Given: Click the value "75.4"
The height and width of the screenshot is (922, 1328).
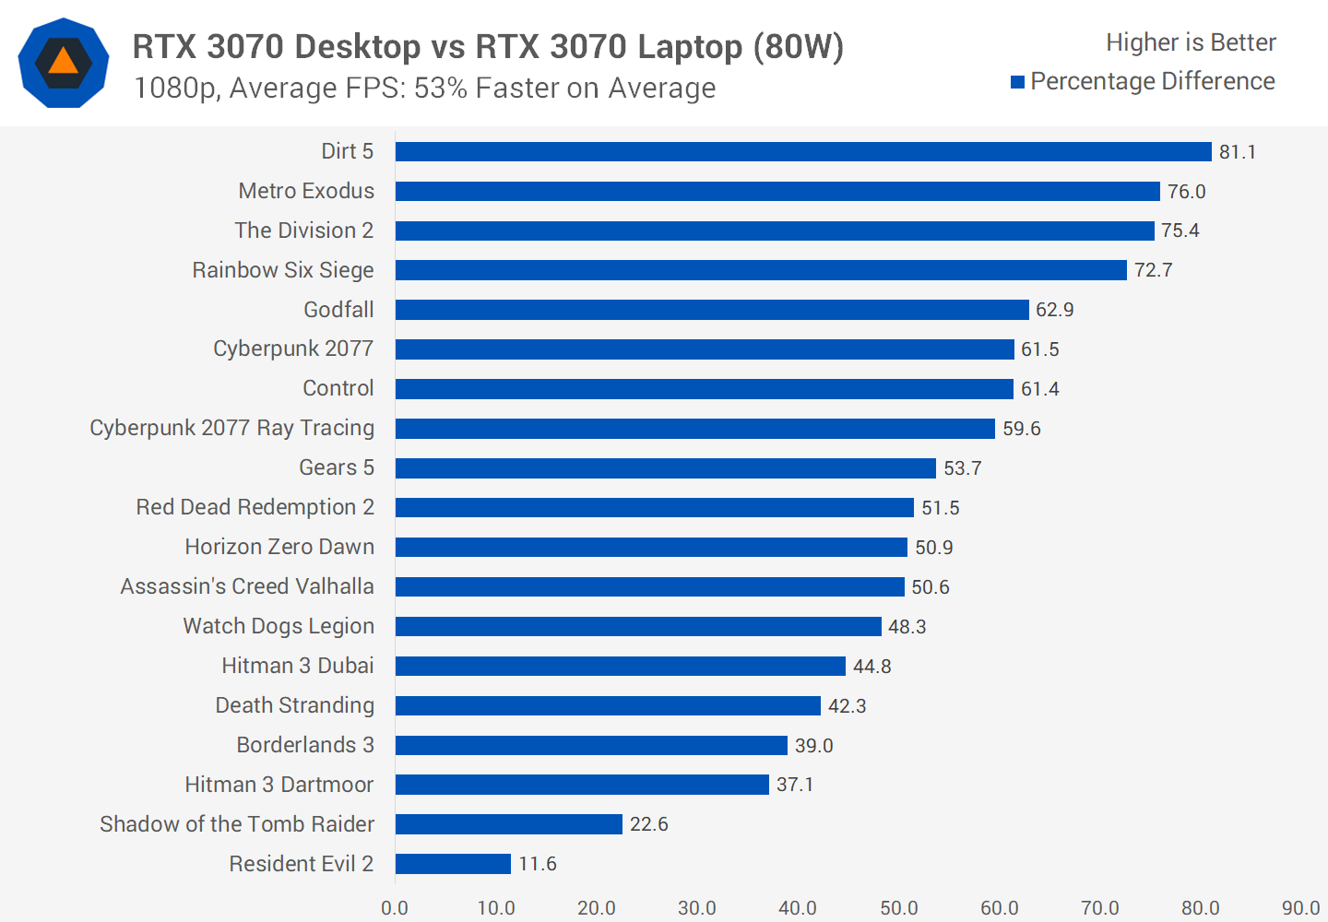Looking at the screenshot, I should [x=1180, y=230].
